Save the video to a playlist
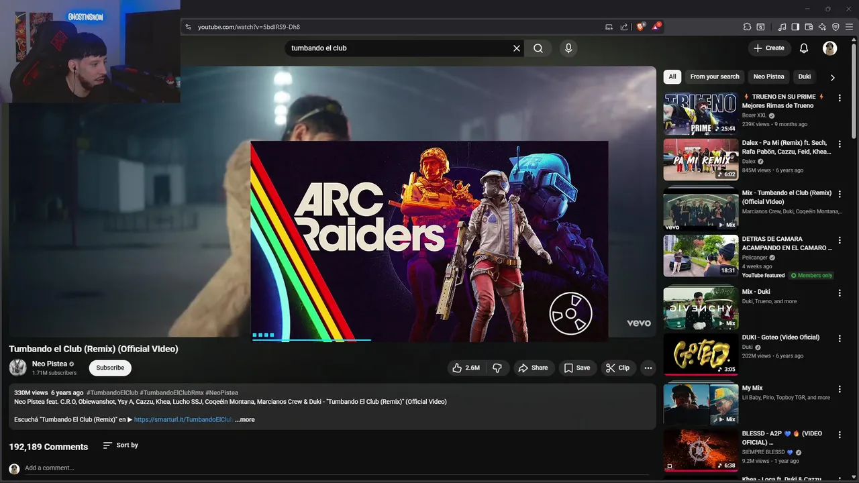This screenshot has height=483, width=859. click(577, 368)
